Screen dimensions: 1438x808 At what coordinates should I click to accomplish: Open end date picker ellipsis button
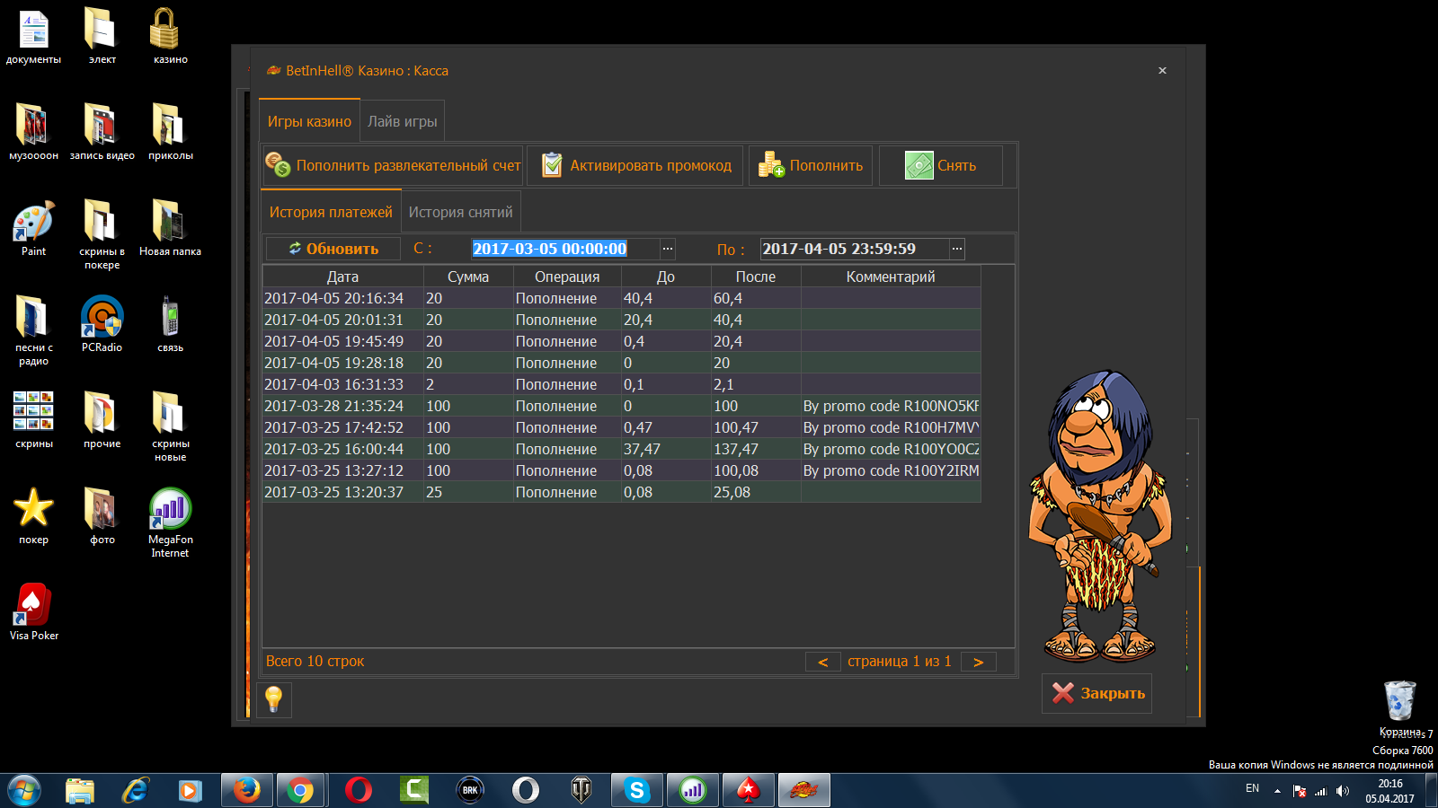pyautogui.click(x=957, y=249)
